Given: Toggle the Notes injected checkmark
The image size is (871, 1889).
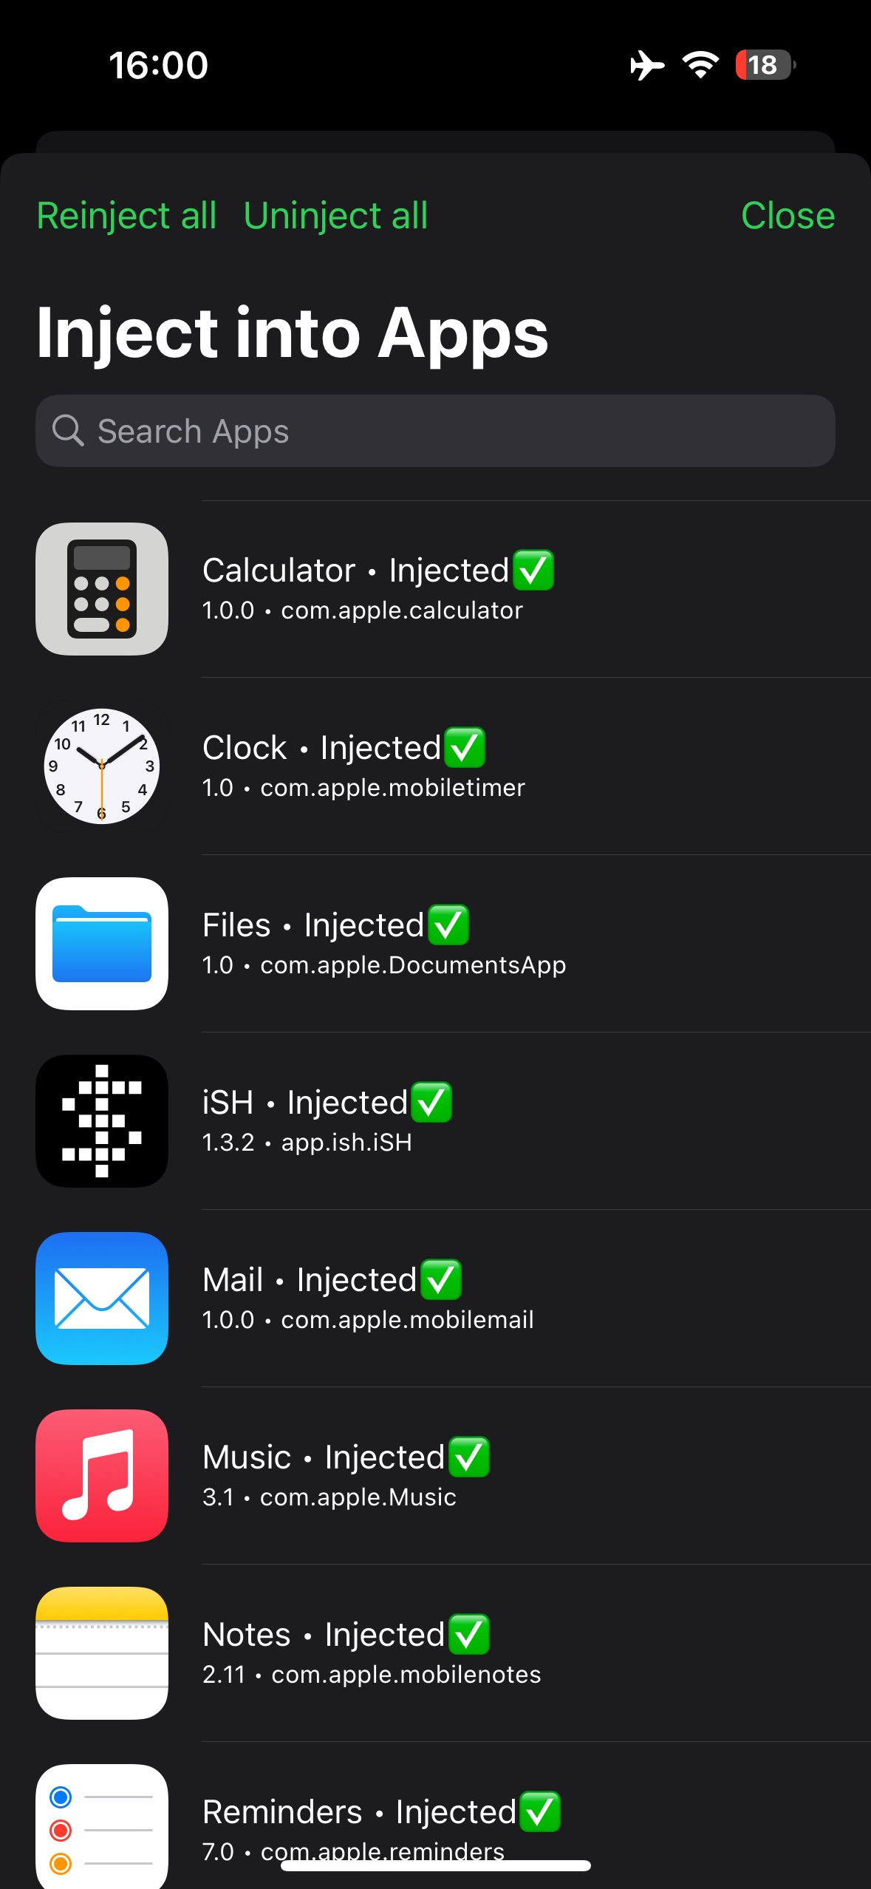Looking at the screenshot, I should 468,1635.
